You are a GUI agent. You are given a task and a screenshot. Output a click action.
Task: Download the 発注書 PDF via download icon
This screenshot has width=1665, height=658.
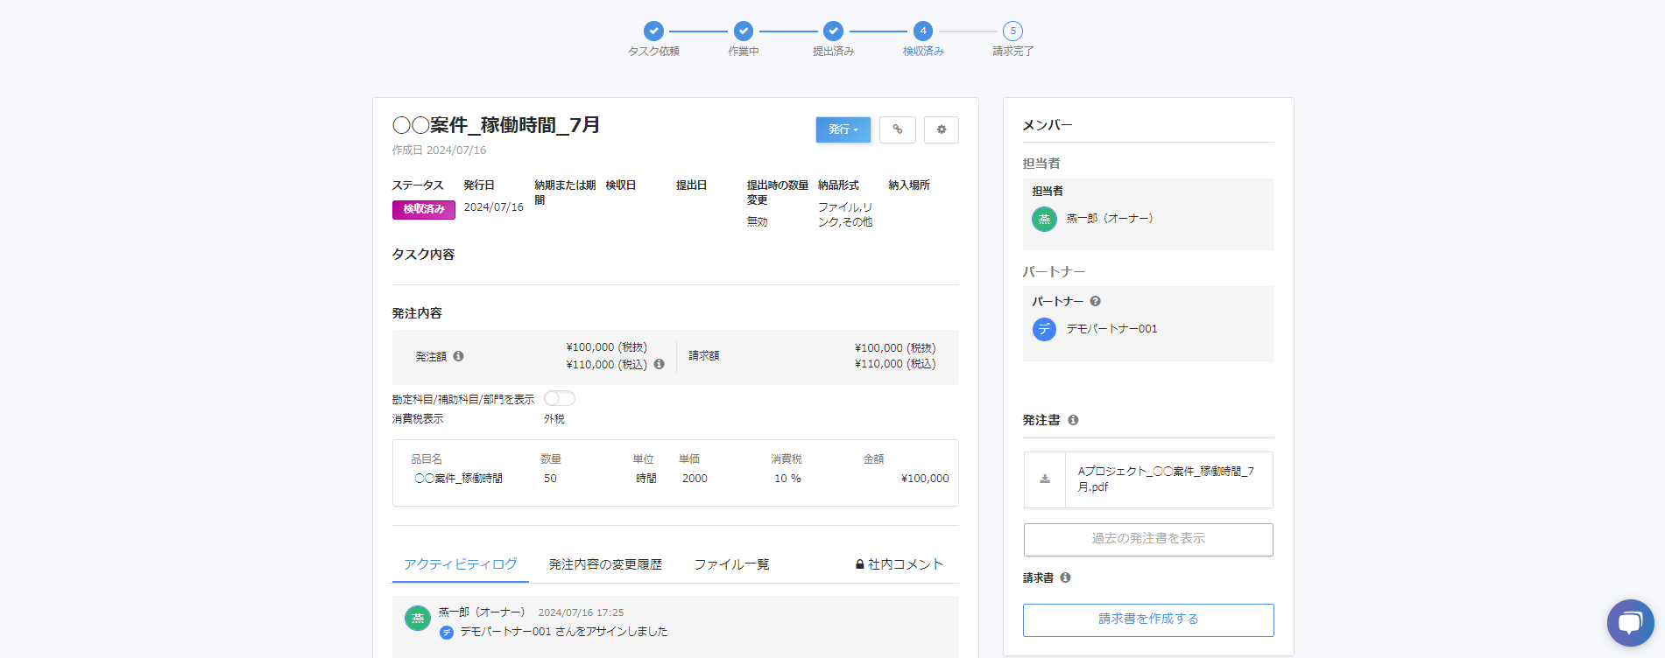(1045, 479)
